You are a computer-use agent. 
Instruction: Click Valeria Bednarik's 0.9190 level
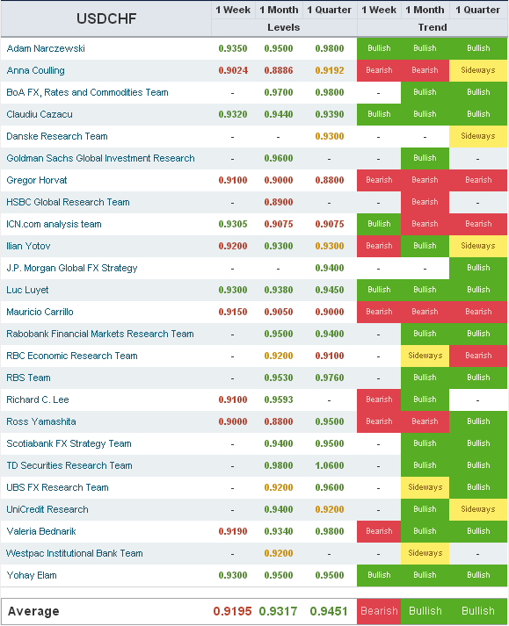point(233,532)
